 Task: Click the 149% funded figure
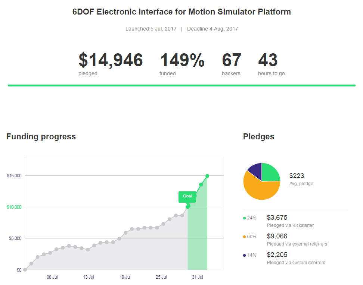182,60
